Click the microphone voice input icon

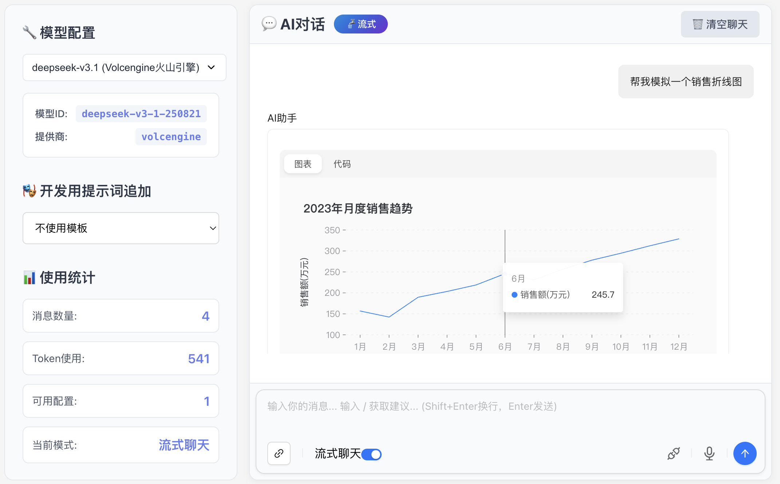coord(709,453)
